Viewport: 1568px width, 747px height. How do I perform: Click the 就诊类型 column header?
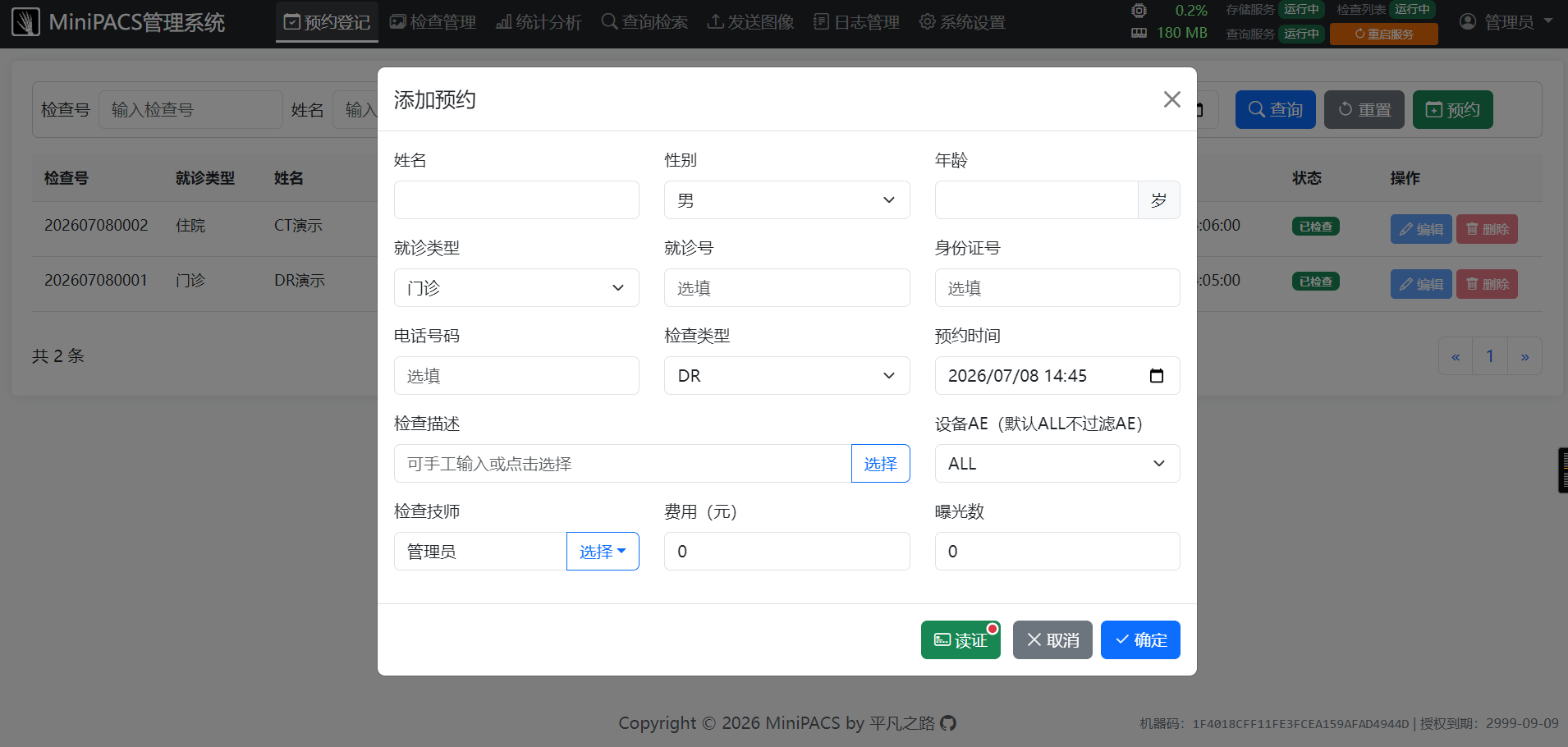(x=205, y=178)
